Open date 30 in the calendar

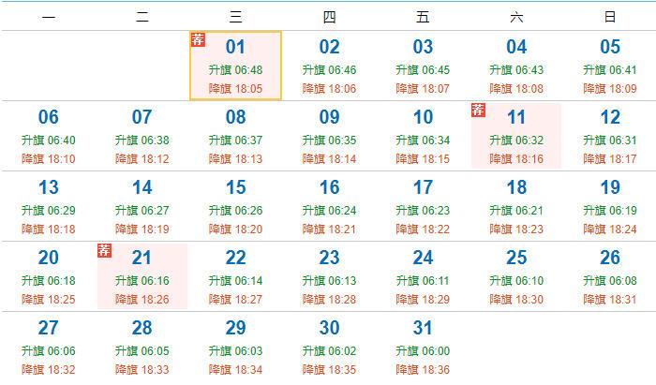(329, 329)
